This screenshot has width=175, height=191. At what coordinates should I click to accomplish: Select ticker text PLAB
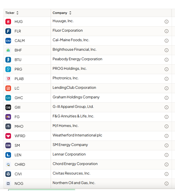coord(19,79)
